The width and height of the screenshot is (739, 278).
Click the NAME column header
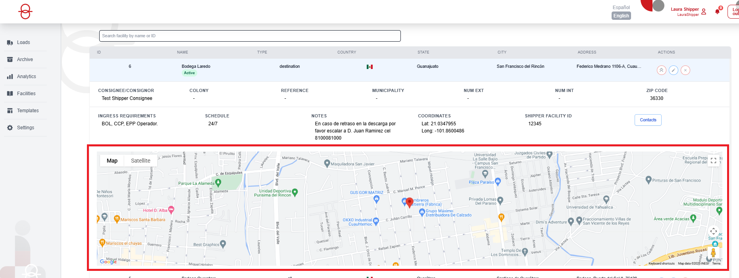pos(183,52)
